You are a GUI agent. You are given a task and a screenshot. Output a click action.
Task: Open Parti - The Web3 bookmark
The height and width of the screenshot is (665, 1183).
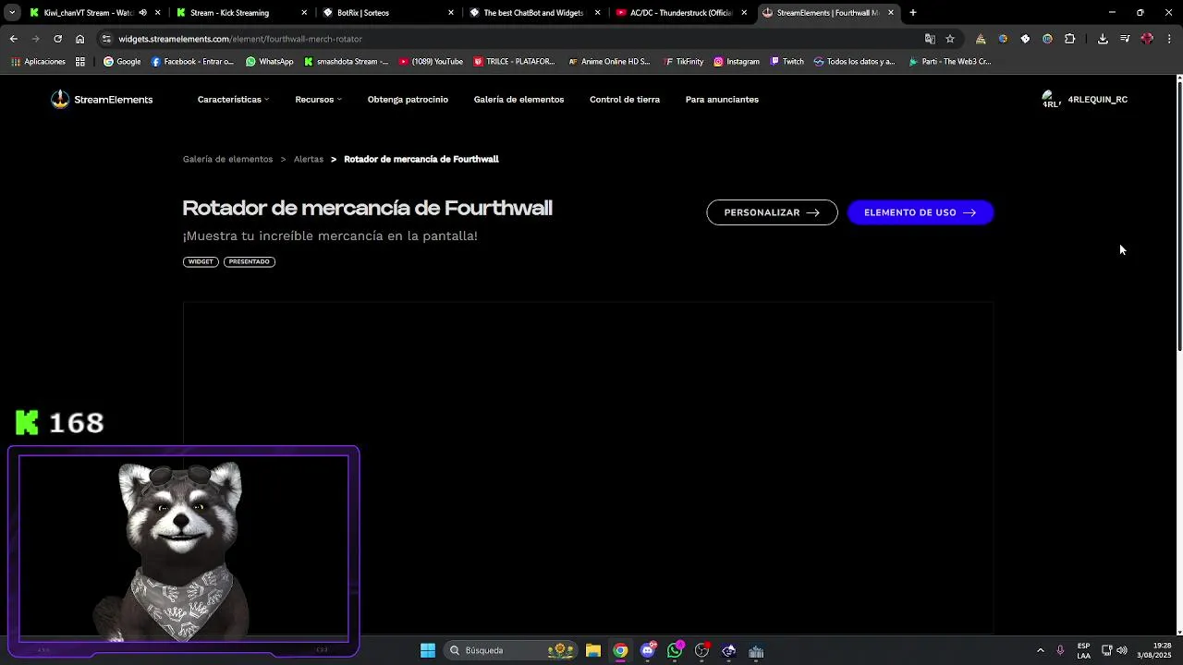tap(949, 62)
